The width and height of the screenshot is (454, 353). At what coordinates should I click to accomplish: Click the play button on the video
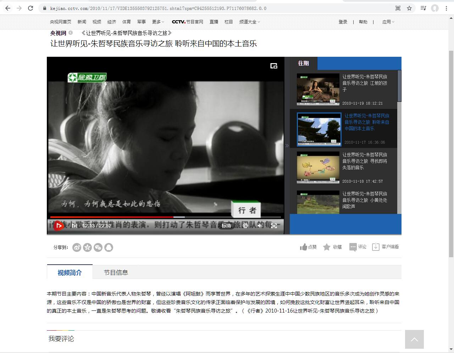click(x=59, y=226)
